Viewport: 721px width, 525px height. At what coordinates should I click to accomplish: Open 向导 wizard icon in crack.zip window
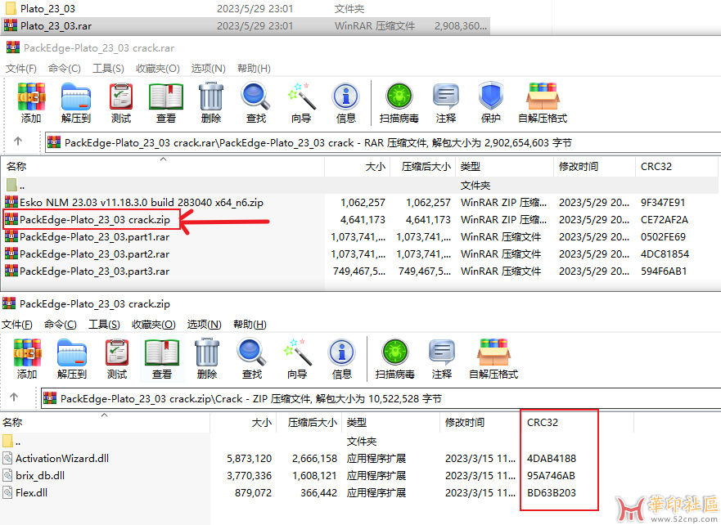297,352
